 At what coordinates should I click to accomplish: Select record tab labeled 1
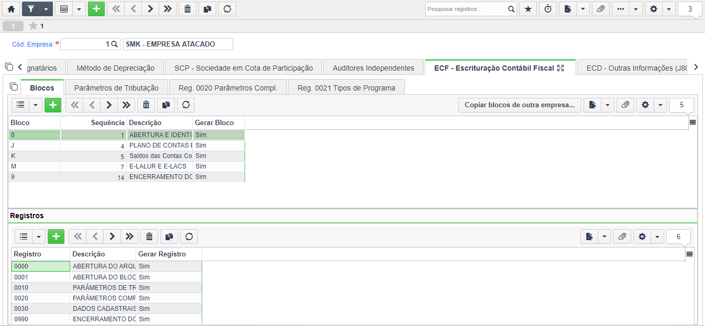[x=13, y=26]
